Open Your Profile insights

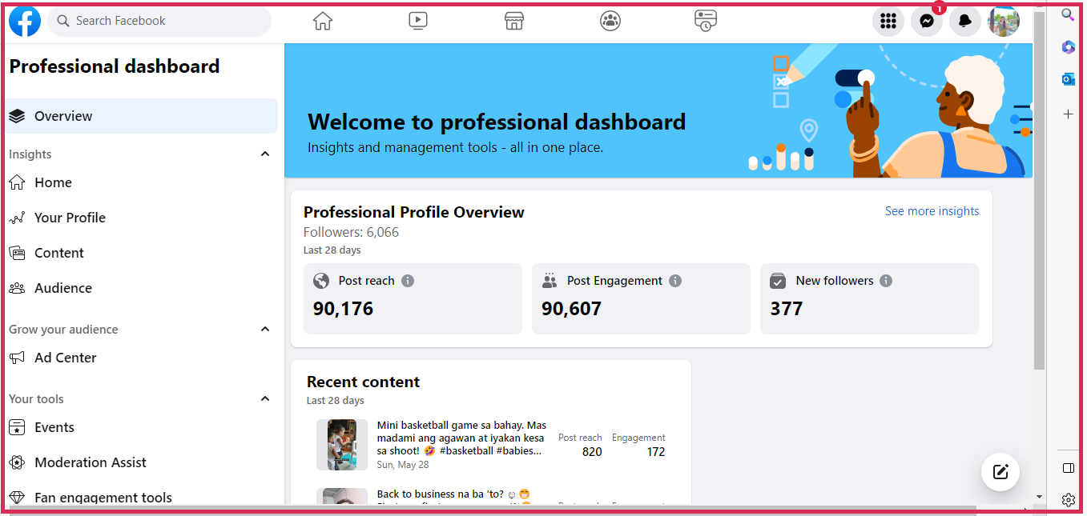tap(142, 218)
